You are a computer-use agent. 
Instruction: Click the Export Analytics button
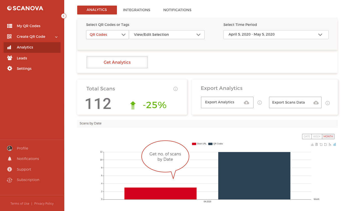(x=227, y=102)
